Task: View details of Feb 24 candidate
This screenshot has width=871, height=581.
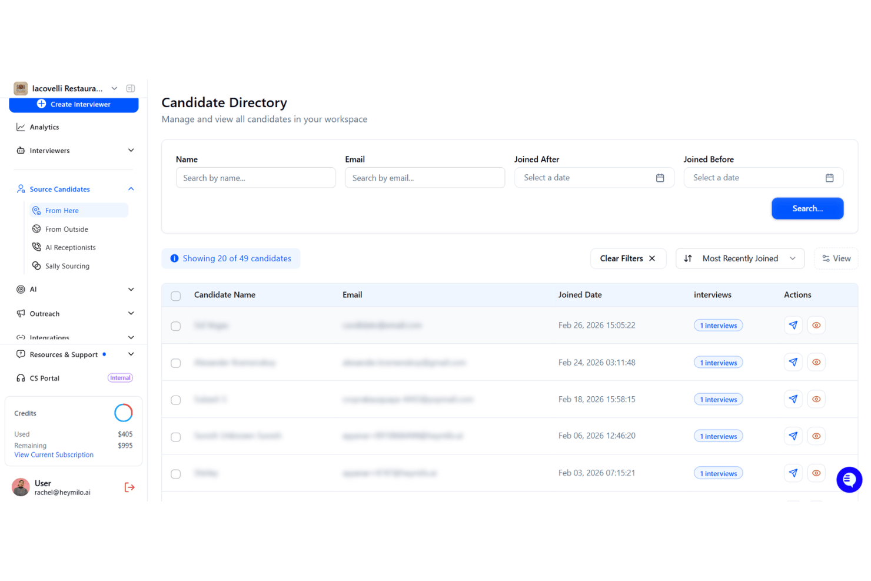Action: click(x=816, y=362)
